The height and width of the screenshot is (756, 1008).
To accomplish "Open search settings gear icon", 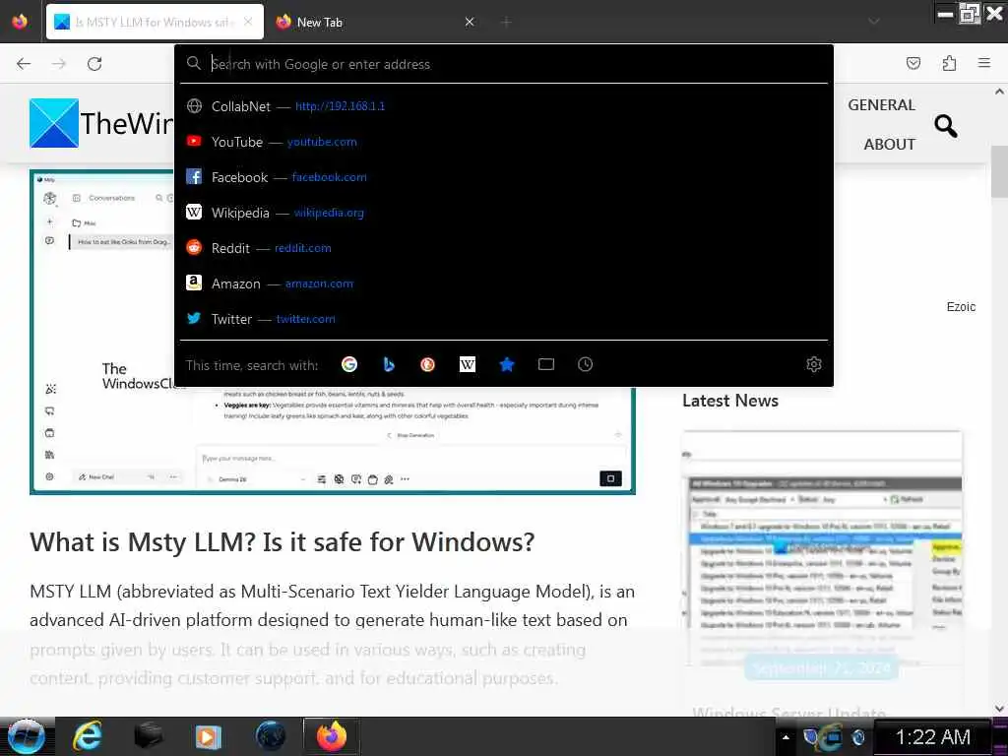I will 814,364.
